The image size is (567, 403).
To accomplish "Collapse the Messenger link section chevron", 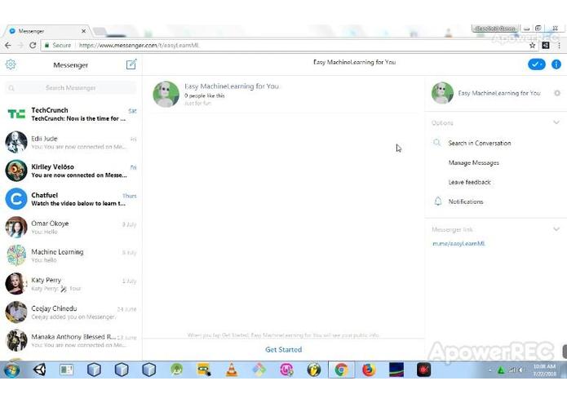I will click(556, 228).
